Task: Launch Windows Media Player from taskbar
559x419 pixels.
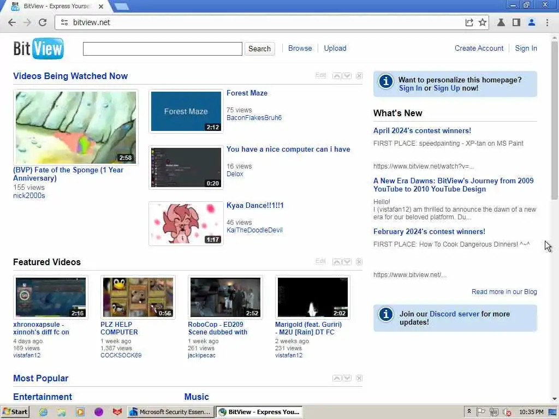Action: [80, 412]
